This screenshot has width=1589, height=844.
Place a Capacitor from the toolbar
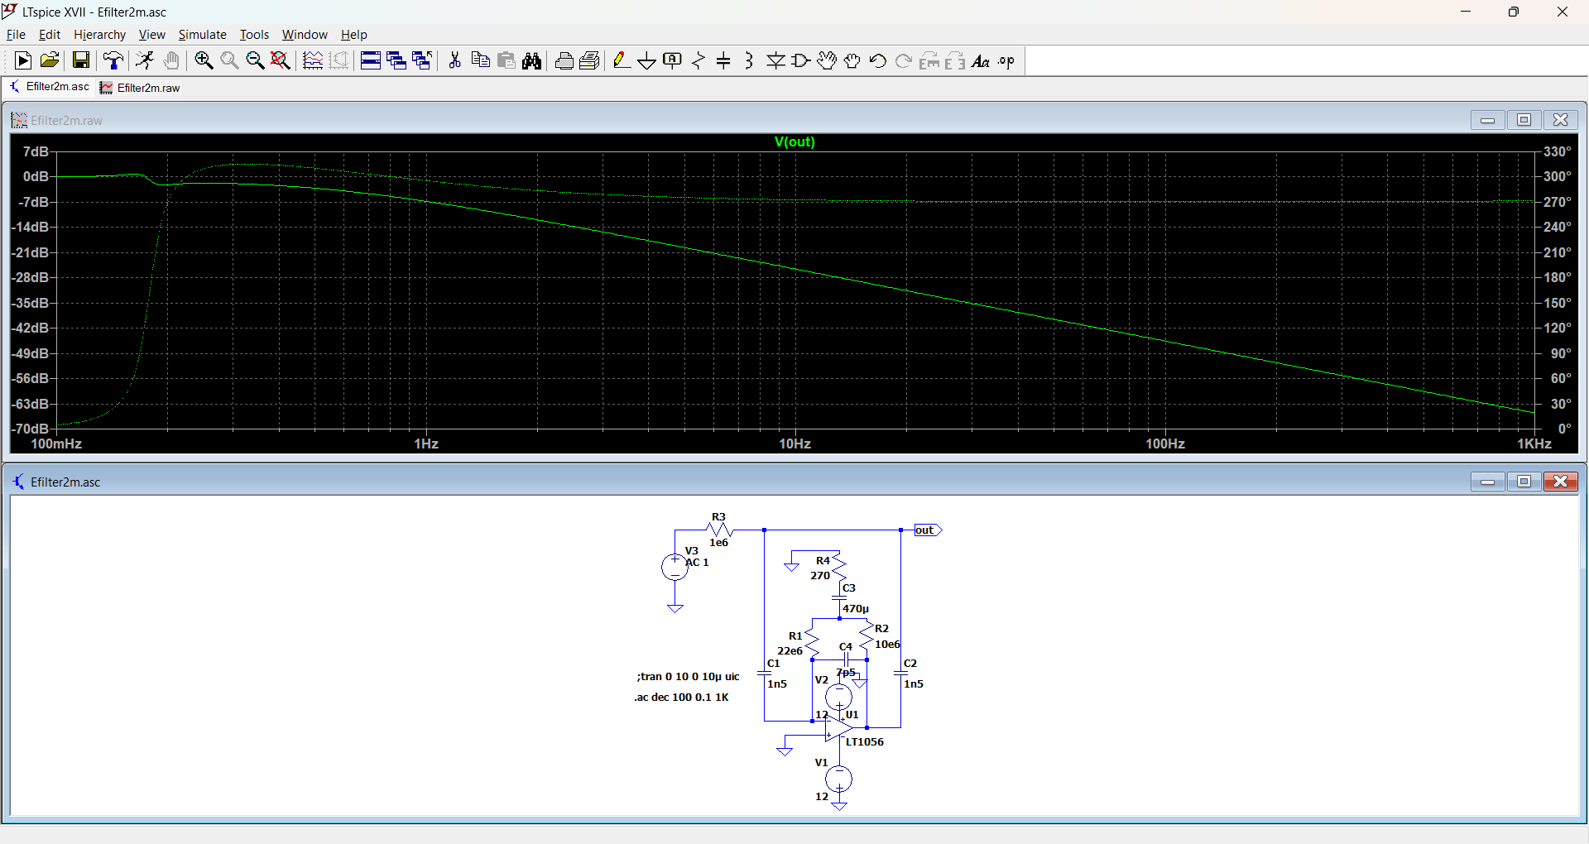724,60
